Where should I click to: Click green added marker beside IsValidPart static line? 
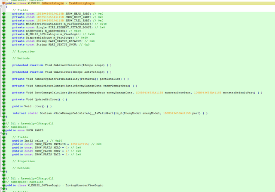[x=4, y=113]
